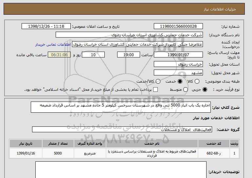Click the شماره نیاز field 1198001566000028
The width and height of the screenshot is (252, 178).
pos(178,26)
